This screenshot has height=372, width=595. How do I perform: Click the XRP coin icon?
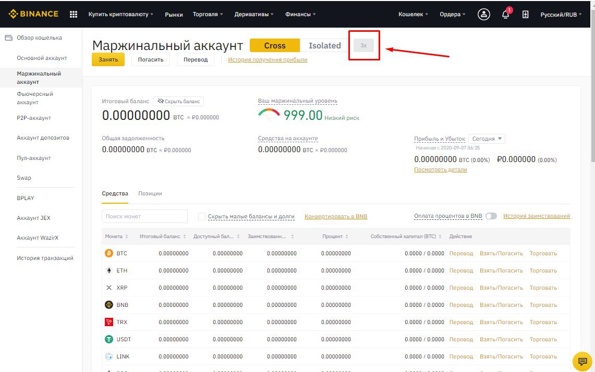coord(109,288)
